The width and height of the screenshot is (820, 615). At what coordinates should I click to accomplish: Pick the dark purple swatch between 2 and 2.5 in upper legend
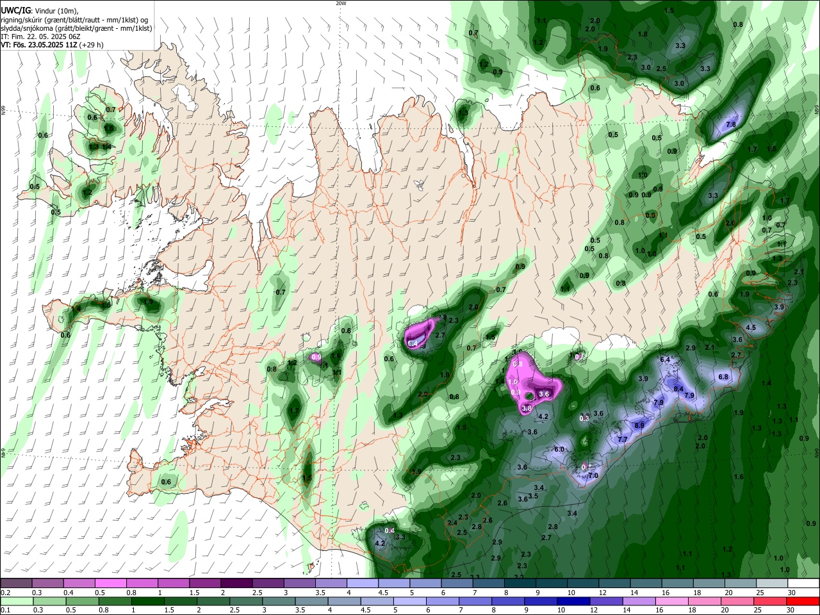click(236, 584)
